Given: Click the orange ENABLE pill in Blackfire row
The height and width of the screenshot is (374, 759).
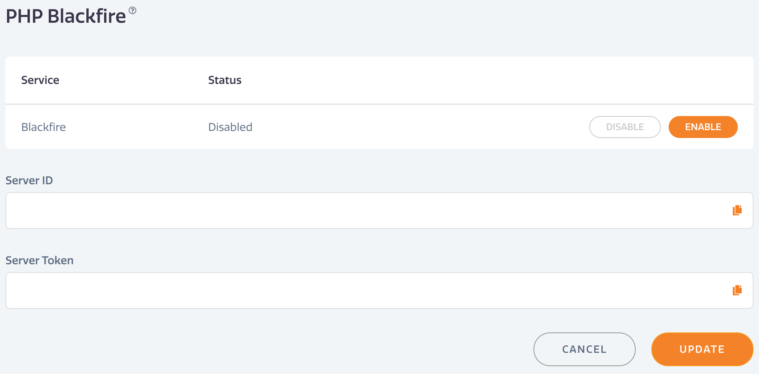Looking at the screenshot, I should coord(703,127).
